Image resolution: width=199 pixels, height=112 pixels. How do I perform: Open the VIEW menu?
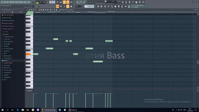16,2
